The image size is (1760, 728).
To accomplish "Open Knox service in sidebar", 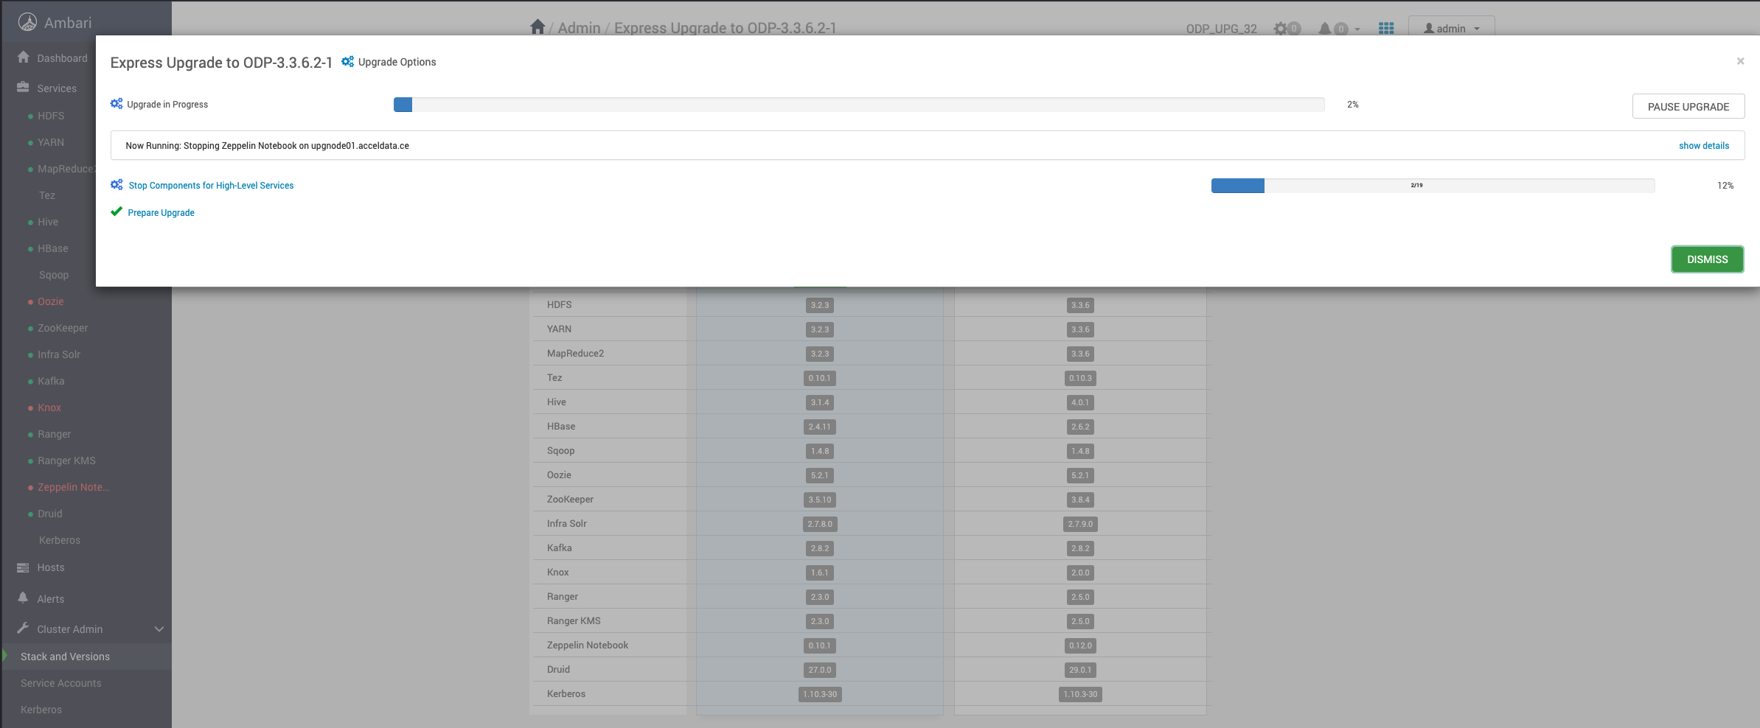I will click(x=49, y=407).
